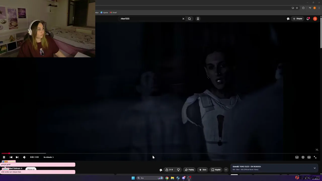Open YouTube notifications bell
322x181 pixels.
pyautogui.click(x=308, y=19)
